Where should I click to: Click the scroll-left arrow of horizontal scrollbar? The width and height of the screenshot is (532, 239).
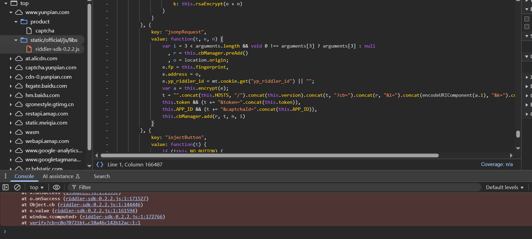pos(97,155)
